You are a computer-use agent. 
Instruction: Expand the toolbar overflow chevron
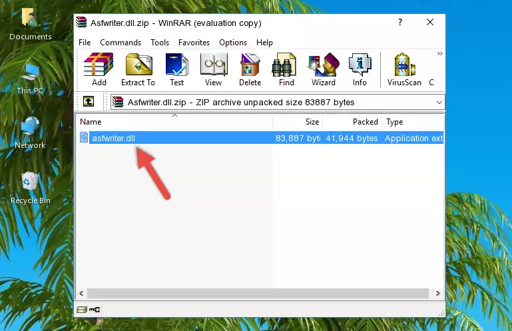tap(440, 53)
